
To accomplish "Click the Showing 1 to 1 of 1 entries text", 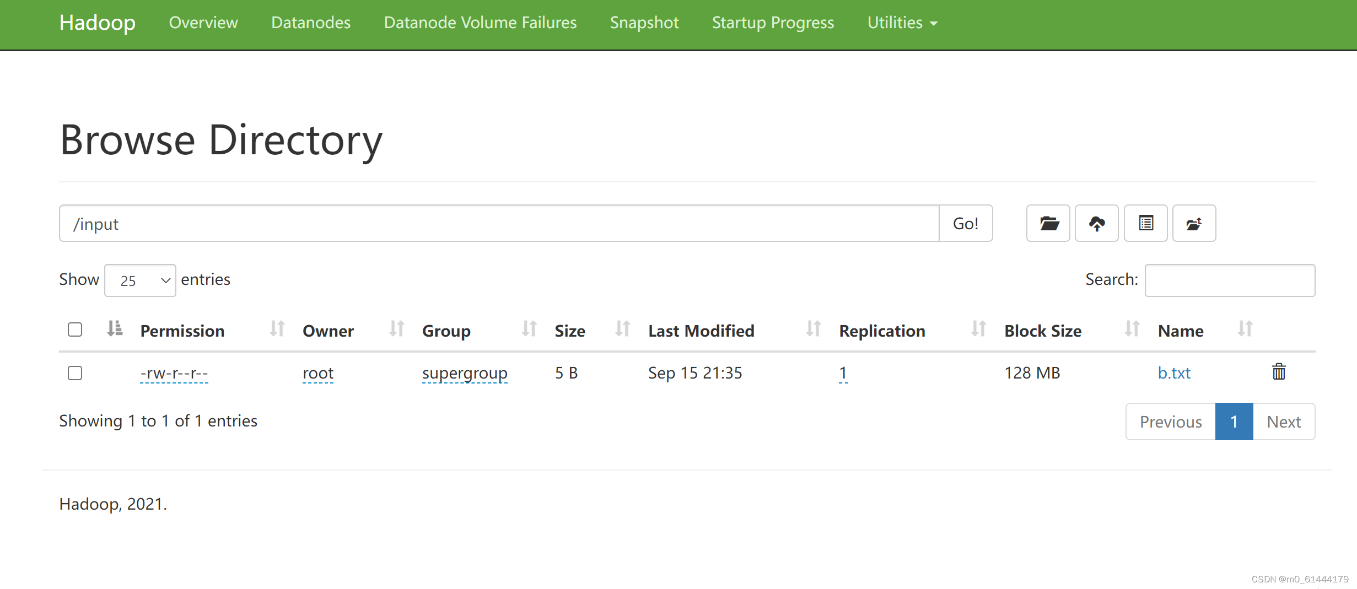I will (158, 421).
